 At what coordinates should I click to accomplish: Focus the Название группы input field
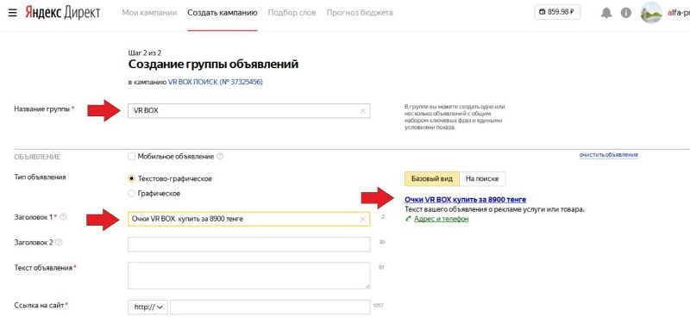pos(249,111)
